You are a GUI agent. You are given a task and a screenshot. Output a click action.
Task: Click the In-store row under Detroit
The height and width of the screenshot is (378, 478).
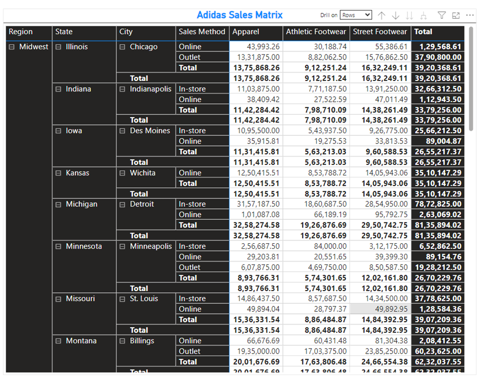click(x=202, y=204)
